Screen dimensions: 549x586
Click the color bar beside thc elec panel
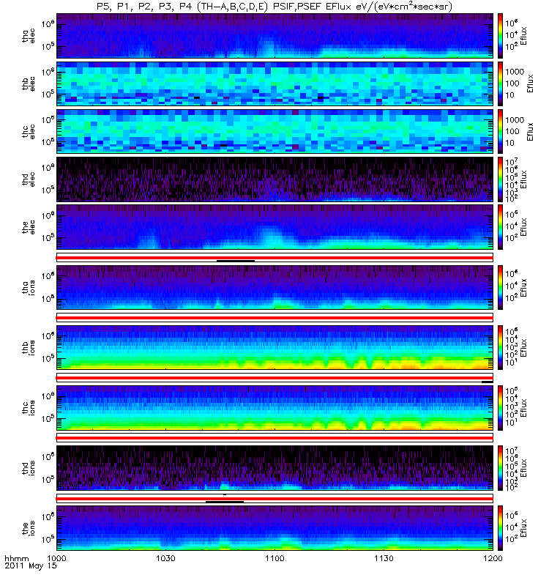[x=500, y=132]
